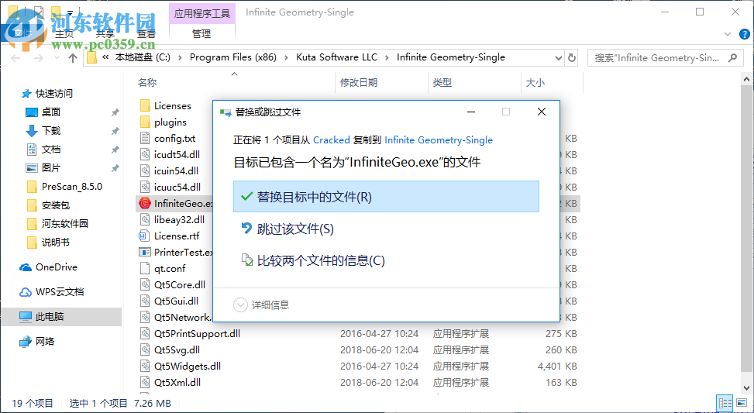Click the Refresh button beside address bar
This screenshot has height=413, width=754.
click(x=572, y=57)
